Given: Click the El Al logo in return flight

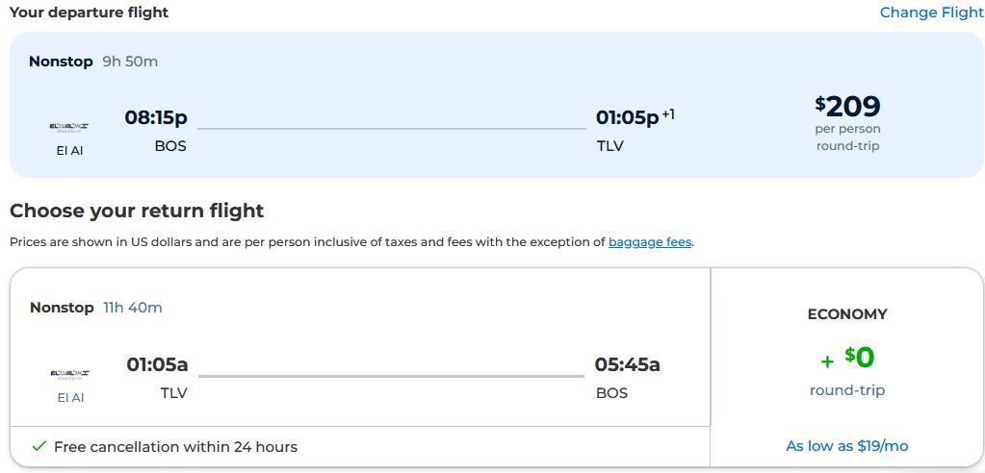Looking at the screenshot, I should click(69, 373).
